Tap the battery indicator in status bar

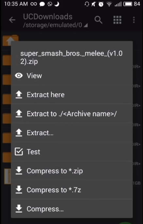[x=128, y=4]
